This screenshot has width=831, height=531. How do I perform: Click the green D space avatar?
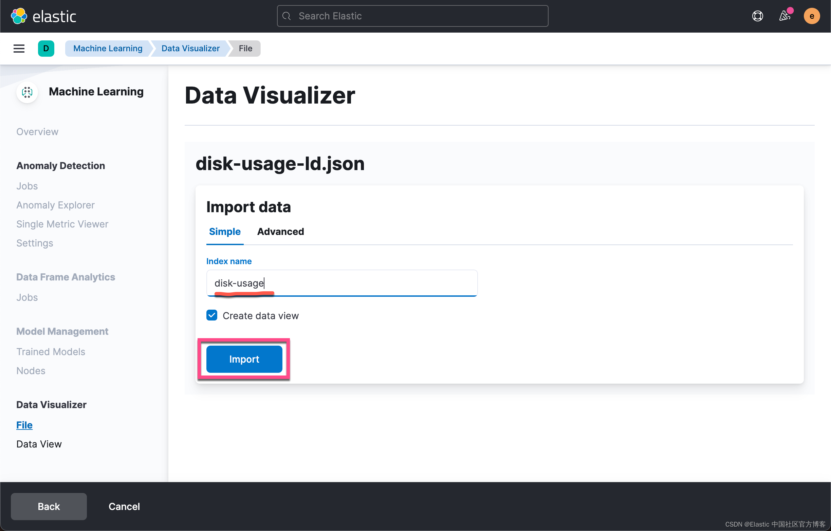coord(46,48)
